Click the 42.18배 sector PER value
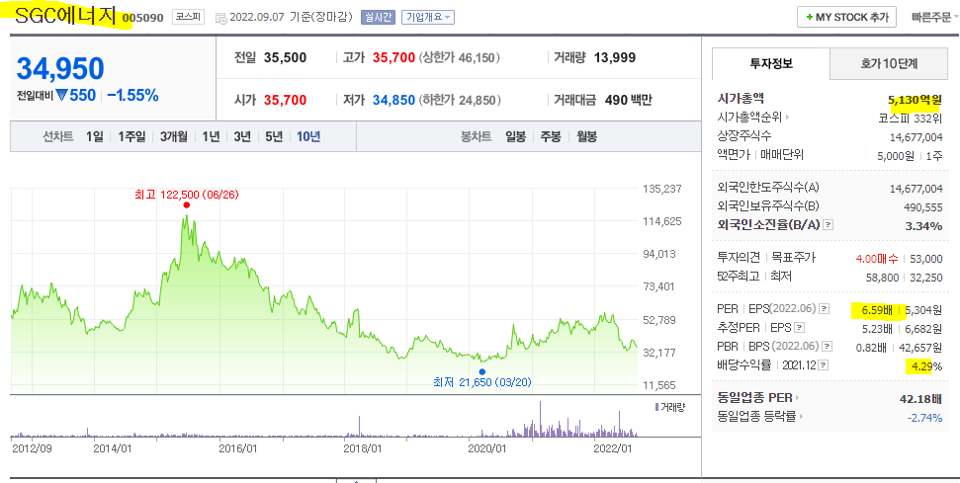The width and height of the screenshot is (960, 483). click(x=920, y=399)
